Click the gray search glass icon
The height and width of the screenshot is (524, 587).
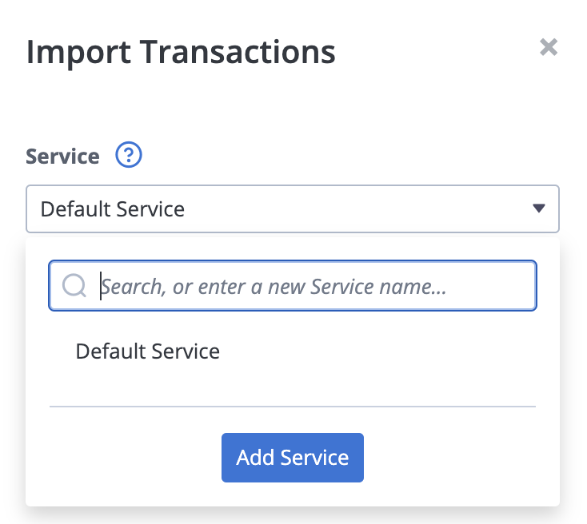tap(74, 286)
